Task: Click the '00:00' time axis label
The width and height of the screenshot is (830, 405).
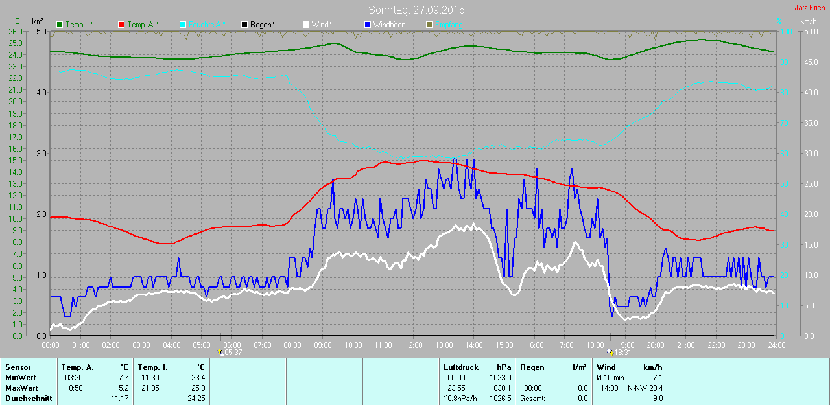Action: click(x=51, y=345)
